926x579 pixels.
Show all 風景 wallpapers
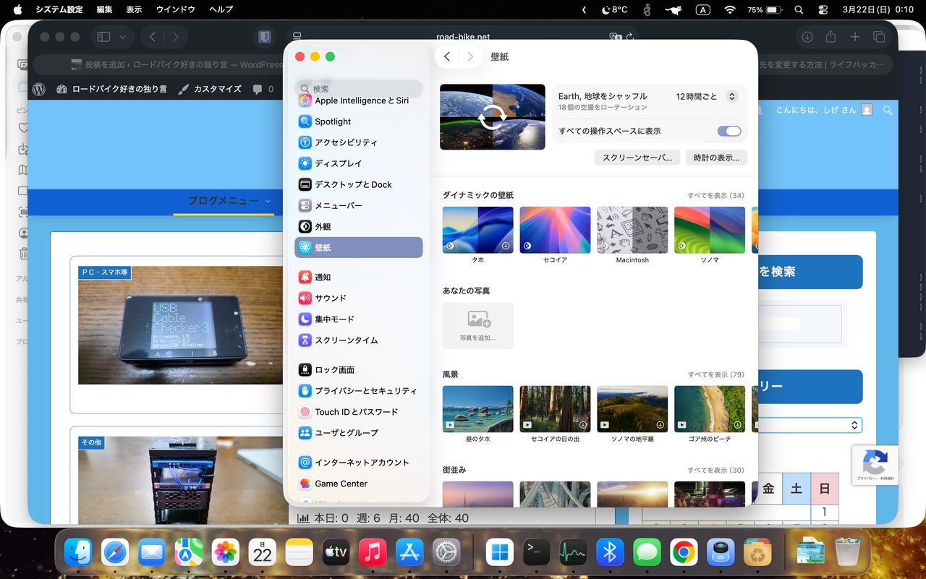click(x=715, y=375)
